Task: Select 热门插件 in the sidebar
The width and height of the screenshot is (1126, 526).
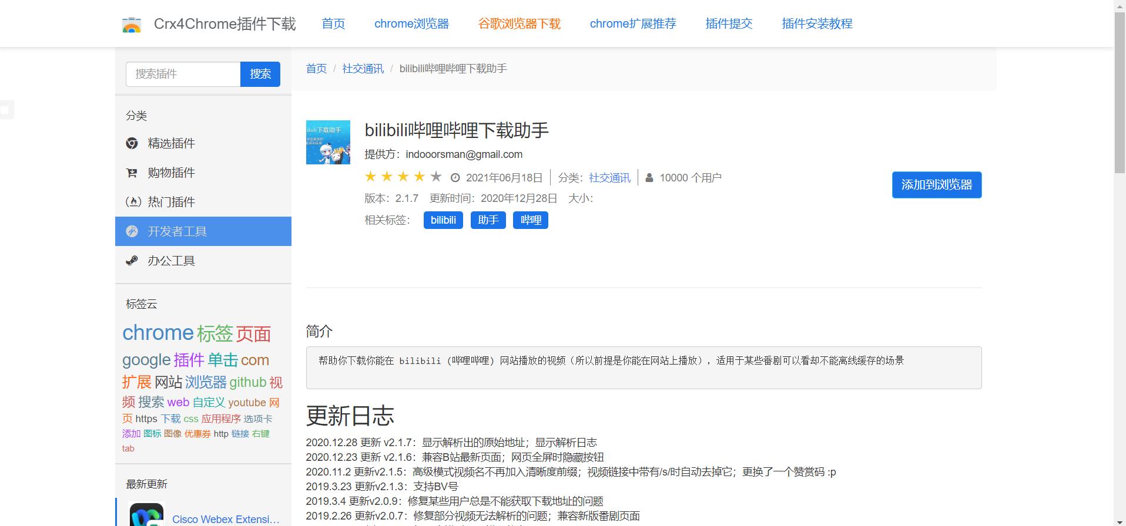Action: [x=203, y=202]
